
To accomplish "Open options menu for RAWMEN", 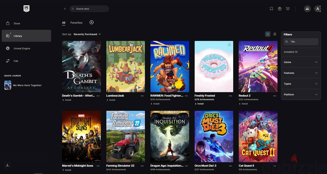I will point(187,96).
